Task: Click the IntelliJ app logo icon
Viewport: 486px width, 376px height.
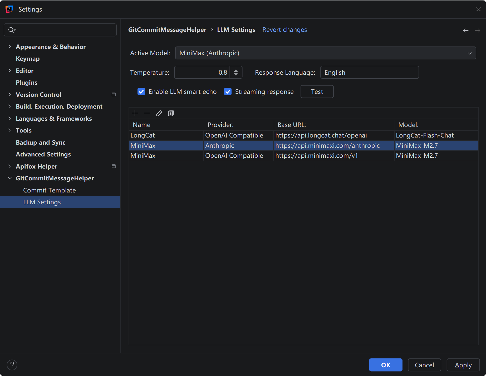Action: (x=9, y=9)
